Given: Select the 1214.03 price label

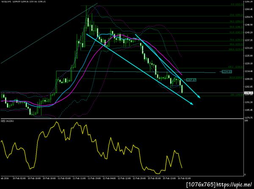Looking at the screenshot, I should tap(227, 72).
